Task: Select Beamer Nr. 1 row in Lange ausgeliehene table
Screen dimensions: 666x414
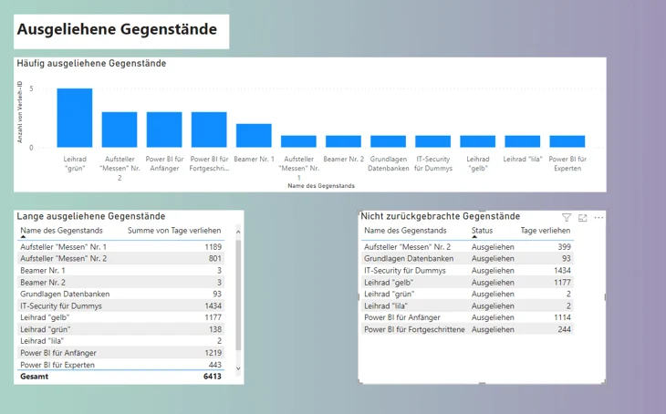Action: point(121,271)
